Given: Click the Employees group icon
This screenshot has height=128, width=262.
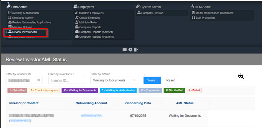Looking at the screenshot, I should coord(76,7).
